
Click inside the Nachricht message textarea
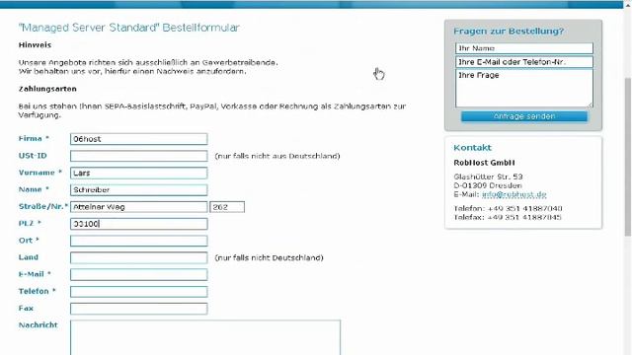coord(205,337)
